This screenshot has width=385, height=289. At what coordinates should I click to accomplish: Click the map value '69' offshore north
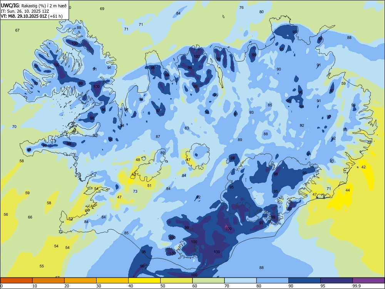pyautogui.click(x=102, y=8)
